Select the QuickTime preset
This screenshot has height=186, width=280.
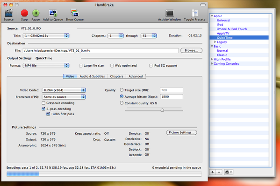tap(225, 38)
